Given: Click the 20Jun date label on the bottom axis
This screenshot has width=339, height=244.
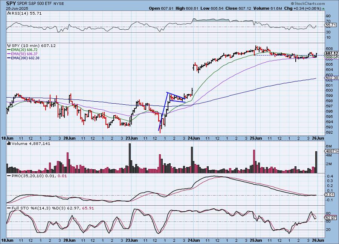Looking at the screenshot, I should coord(69,240).
